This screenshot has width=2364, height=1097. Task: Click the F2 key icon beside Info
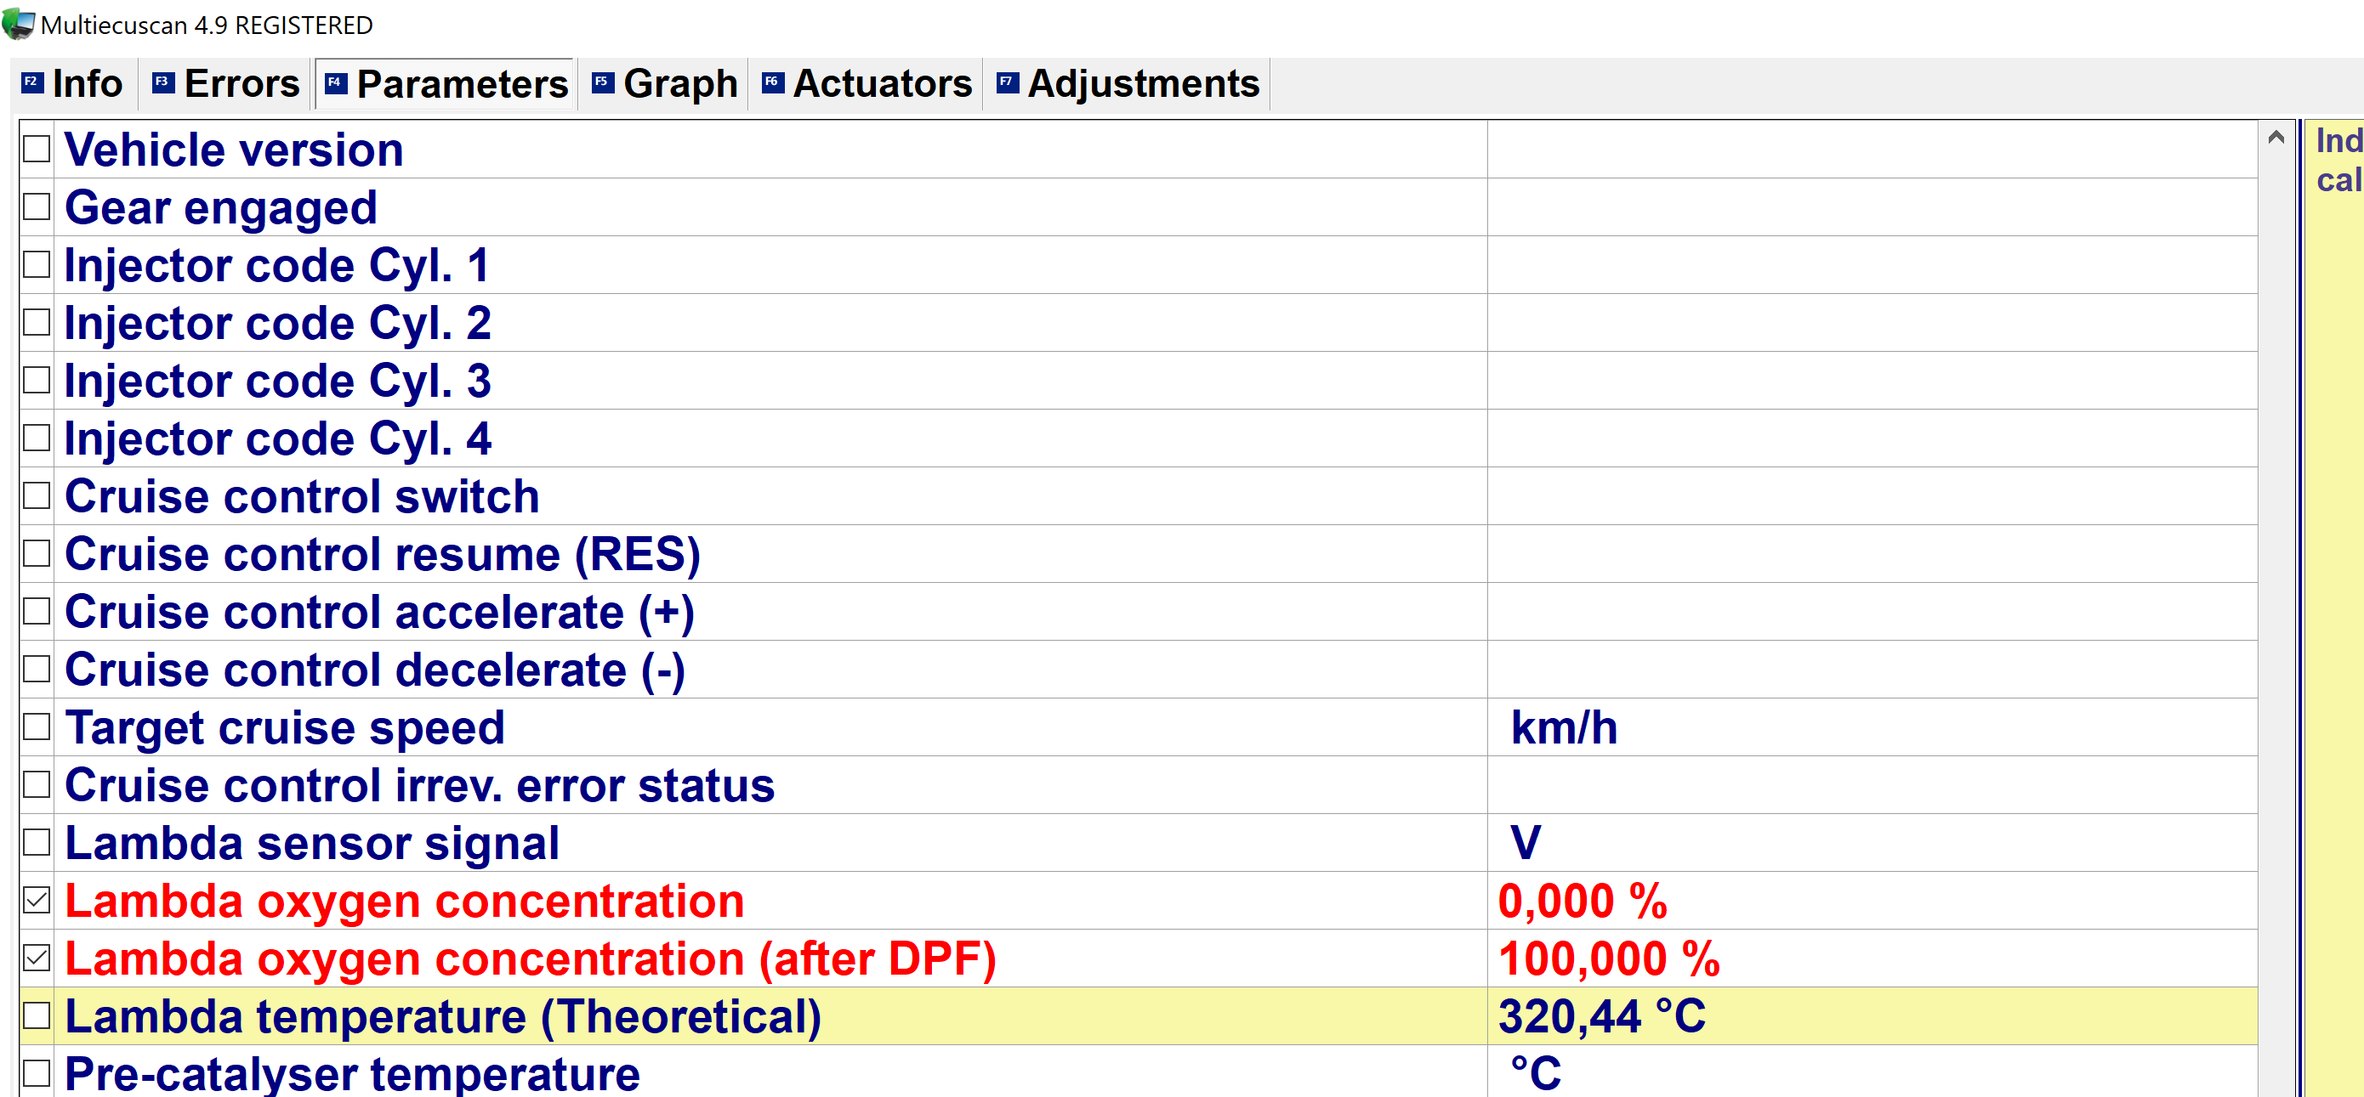tap(32, 83)
